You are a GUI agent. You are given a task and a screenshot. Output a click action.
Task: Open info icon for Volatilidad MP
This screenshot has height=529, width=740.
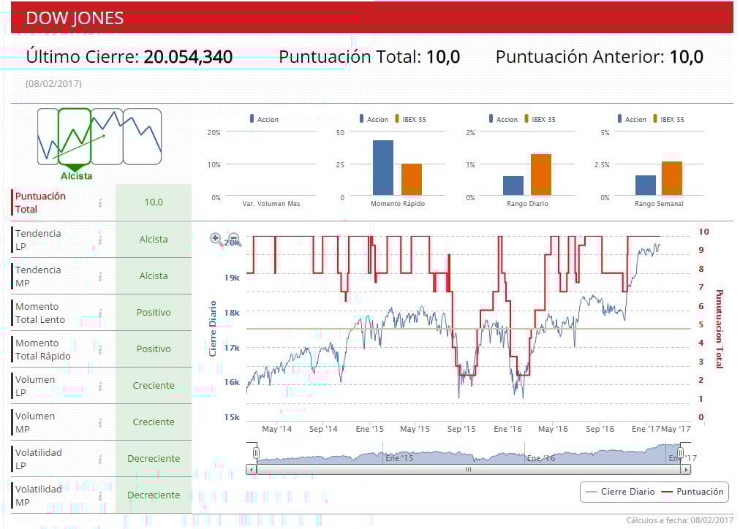(100, 496)
